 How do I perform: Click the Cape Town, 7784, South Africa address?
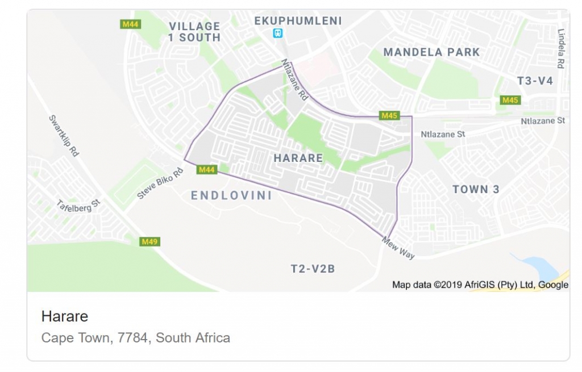point(136,338)
